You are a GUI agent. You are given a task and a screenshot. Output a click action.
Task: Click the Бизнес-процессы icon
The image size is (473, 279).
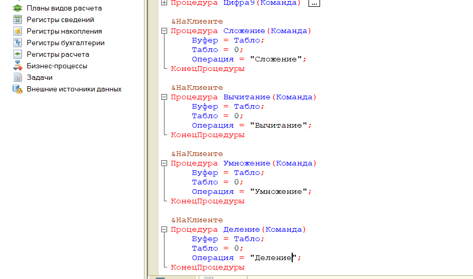(x=17, y=66)
